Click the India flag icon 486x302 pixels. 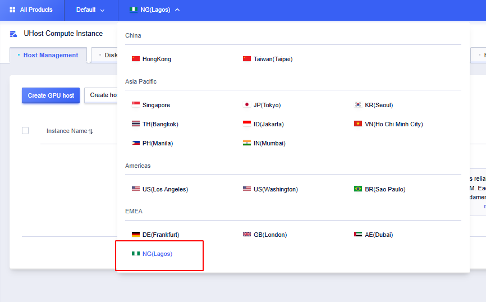247,143
